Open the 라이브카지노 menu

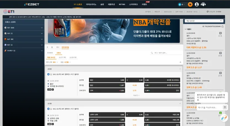91,4
